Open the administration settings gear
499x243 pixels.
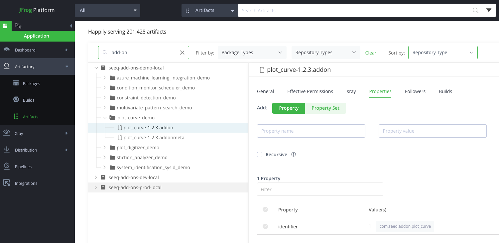[18, 26]
